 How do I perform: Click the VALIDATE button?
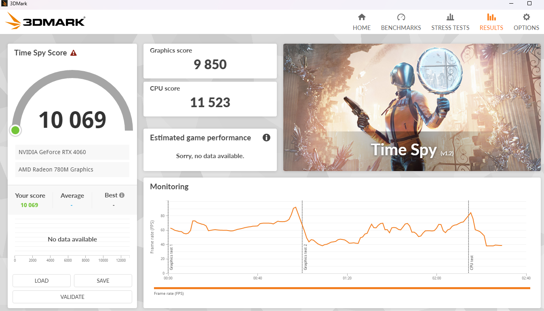click(72, 297)
